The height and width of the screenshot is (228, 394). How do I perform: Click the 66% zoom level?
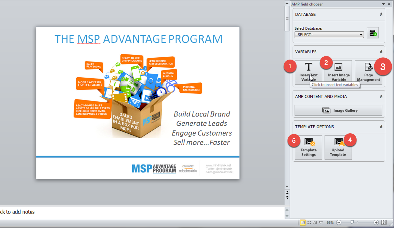point(330,223)
